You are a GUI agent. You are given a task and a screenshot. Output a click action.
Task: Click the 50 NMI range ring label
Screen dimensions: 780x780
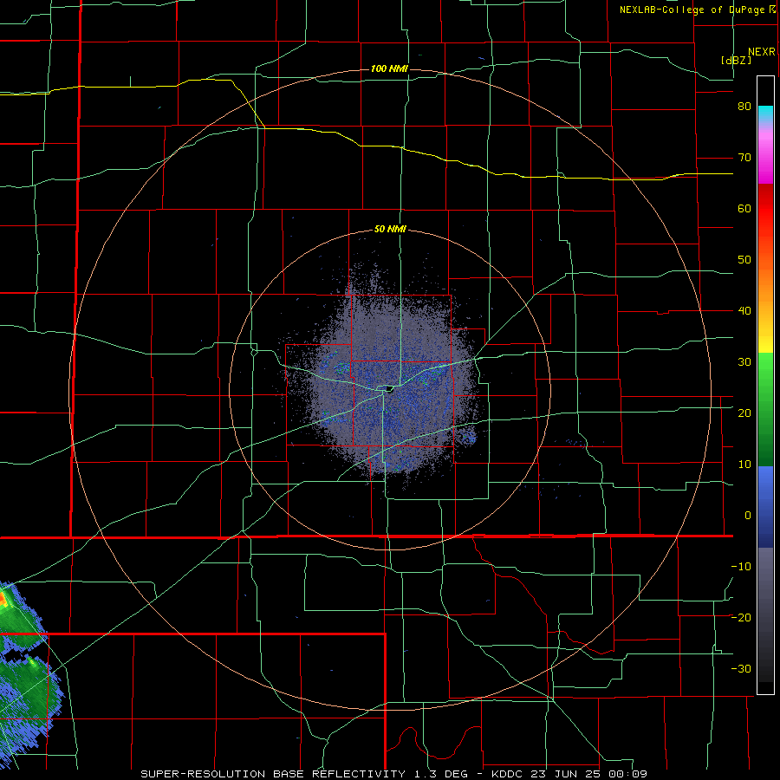pos(390,230)
